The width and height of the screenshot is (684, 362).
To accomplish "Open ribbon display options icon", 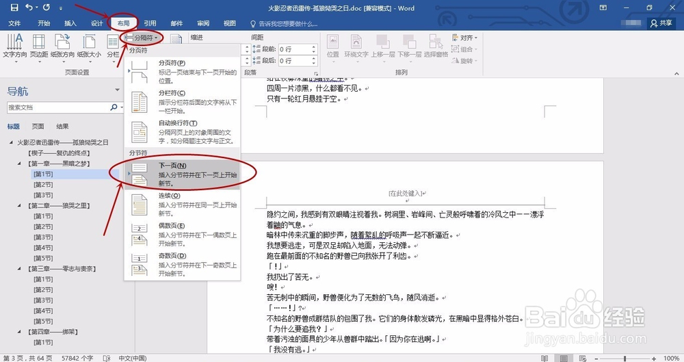I will pyautogui.click(x=603, y=8).
